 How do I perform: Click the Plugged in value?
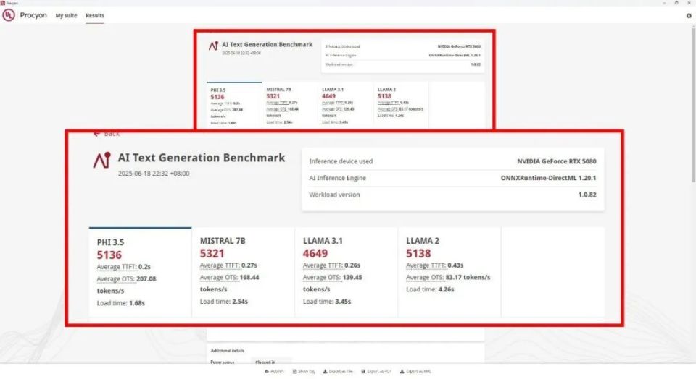[265, 362]
